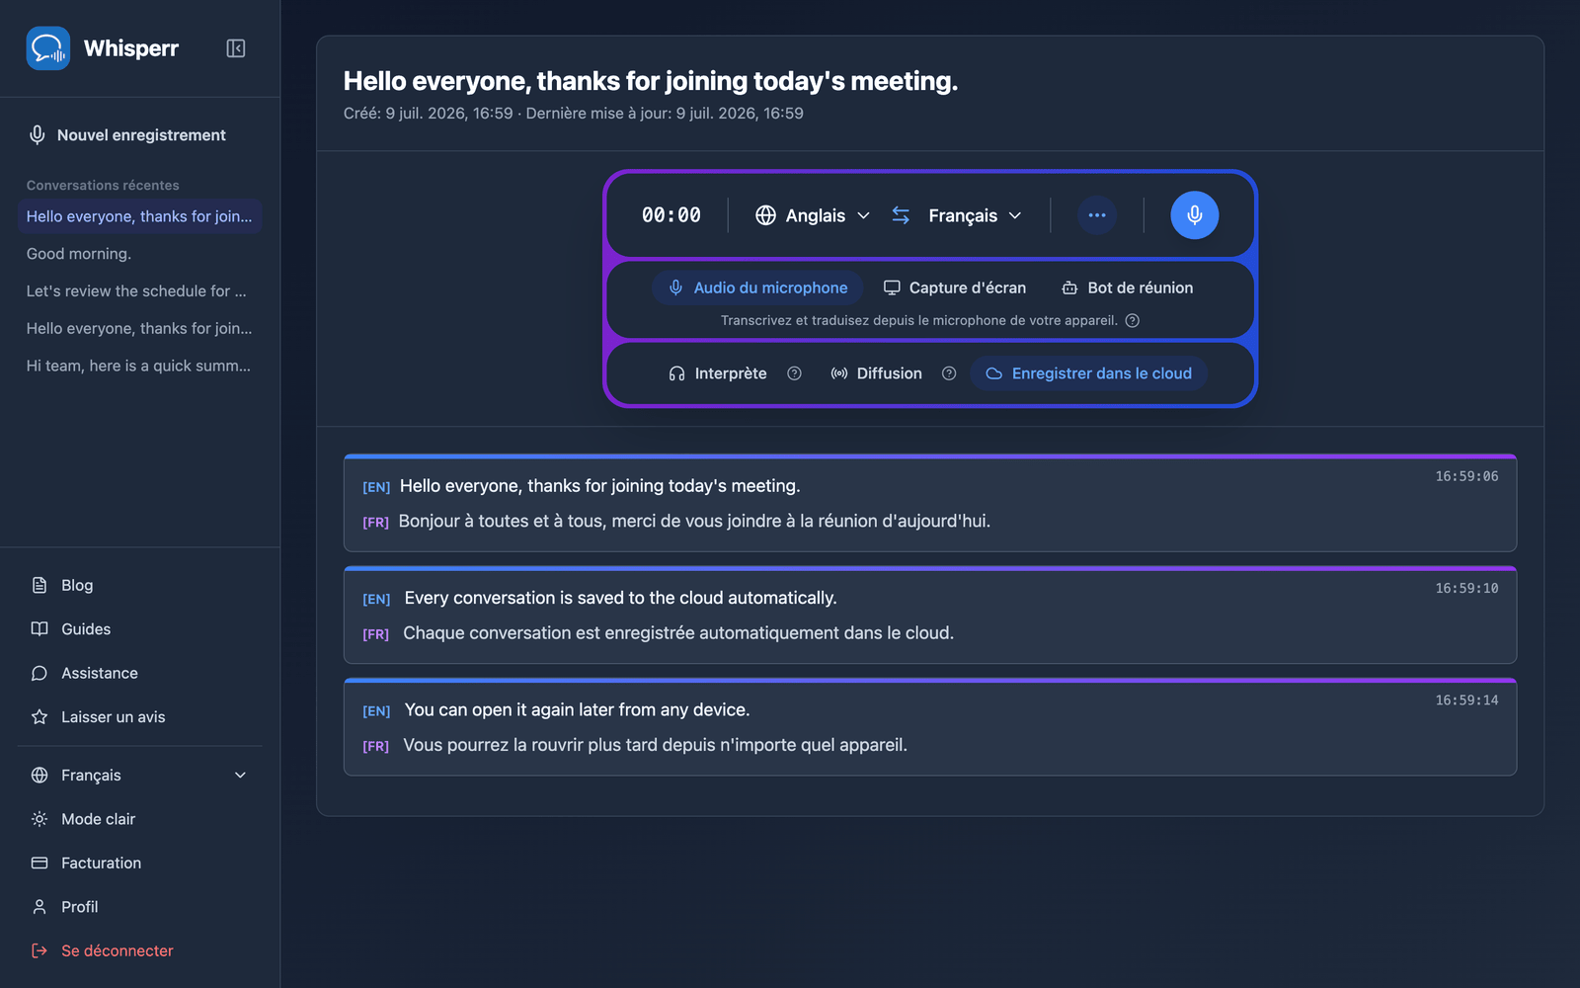Select the Bot de réunion tab
Image resolution: width=1580 pixels, height=988 pixels.
tap(1128, 288)
